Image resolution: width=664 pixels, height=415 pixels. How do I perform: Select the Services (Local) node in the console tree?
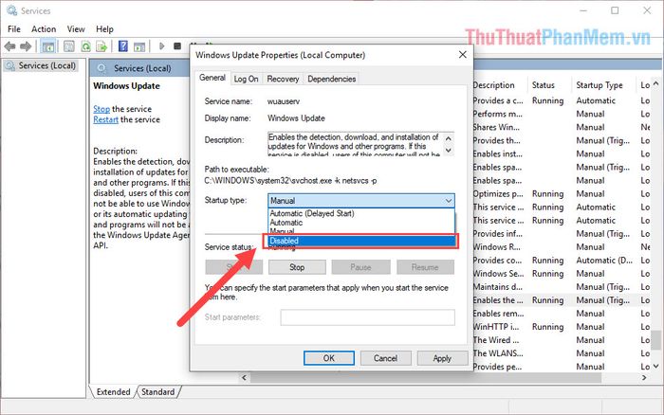[47, 66]
